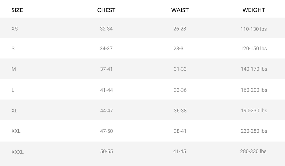Screen dimensions: 285x166
Task: Select the S size row label
Action: click(x=13, y=48)
